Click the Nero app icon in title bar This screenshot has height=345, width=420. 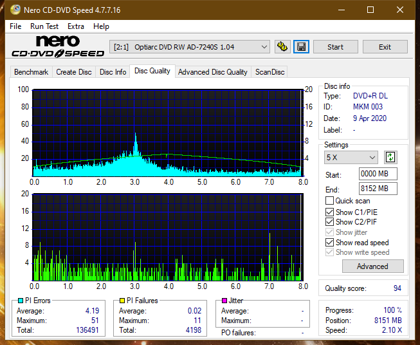pyautogui.click(x=10, y=10)
